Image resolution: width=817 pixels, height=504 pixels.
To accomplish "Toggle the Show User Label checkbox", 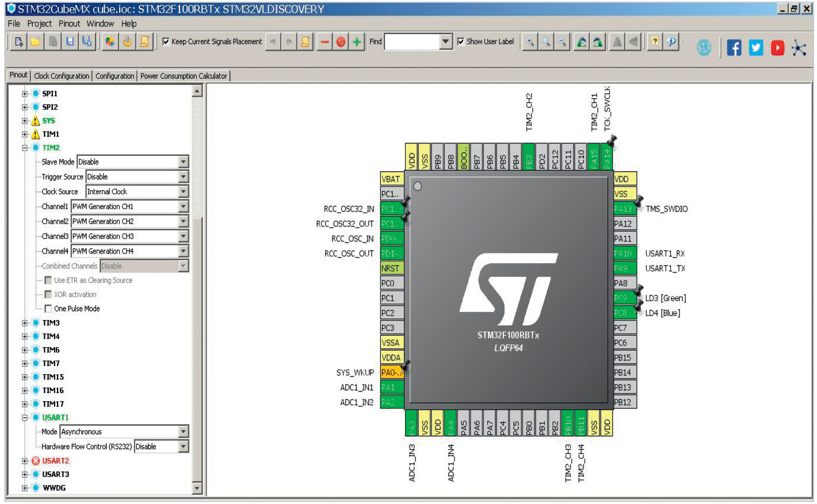I will click(x=460, y=41).
